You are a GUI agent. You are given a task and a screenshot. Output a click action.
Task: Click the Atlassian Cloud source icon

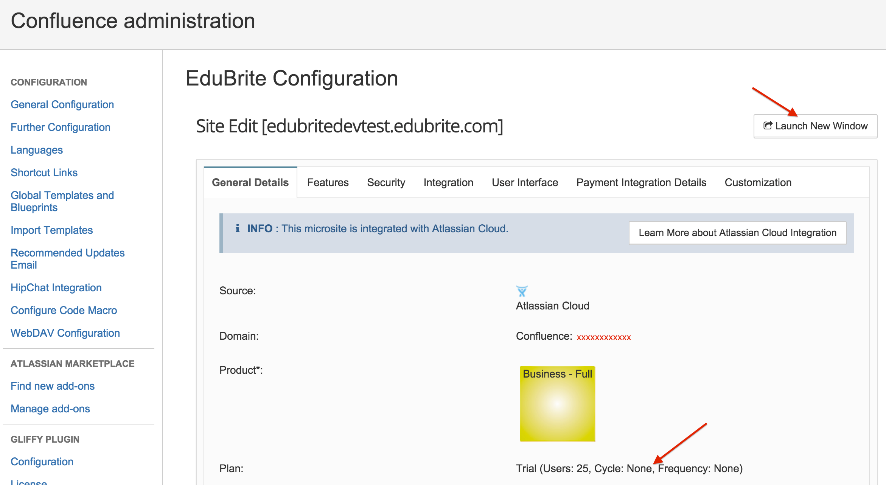tap(522, 291)
